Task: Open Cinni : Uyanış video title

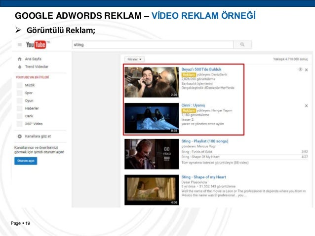Action: point(193,105)
